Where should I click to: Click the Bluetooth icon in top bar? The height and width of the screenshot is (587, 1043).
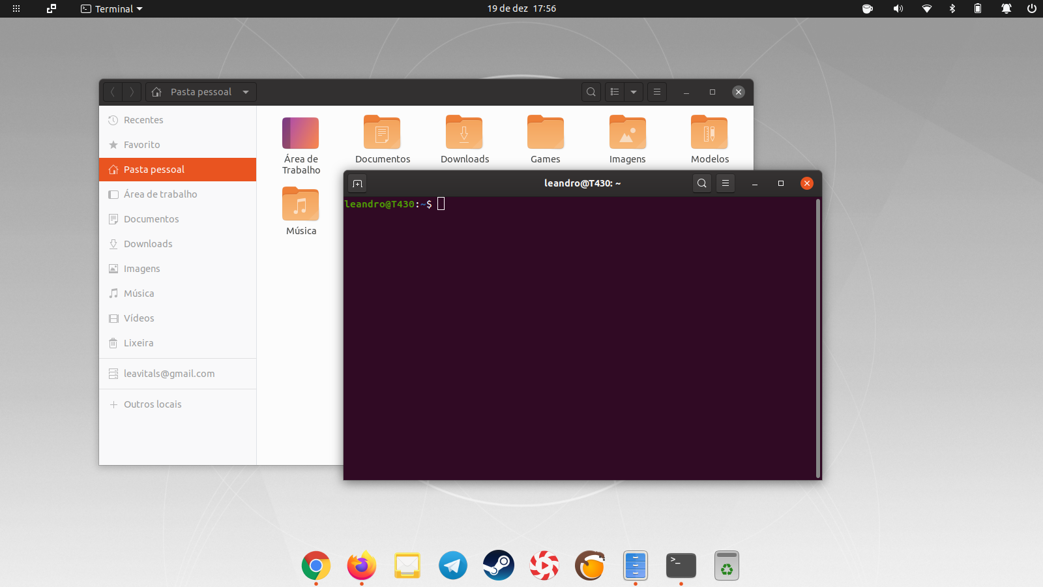pos(952,8)
